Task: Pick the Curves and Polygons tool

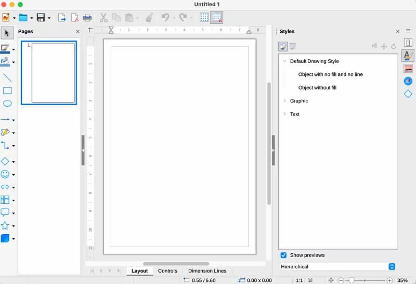Action: point(5,132)
